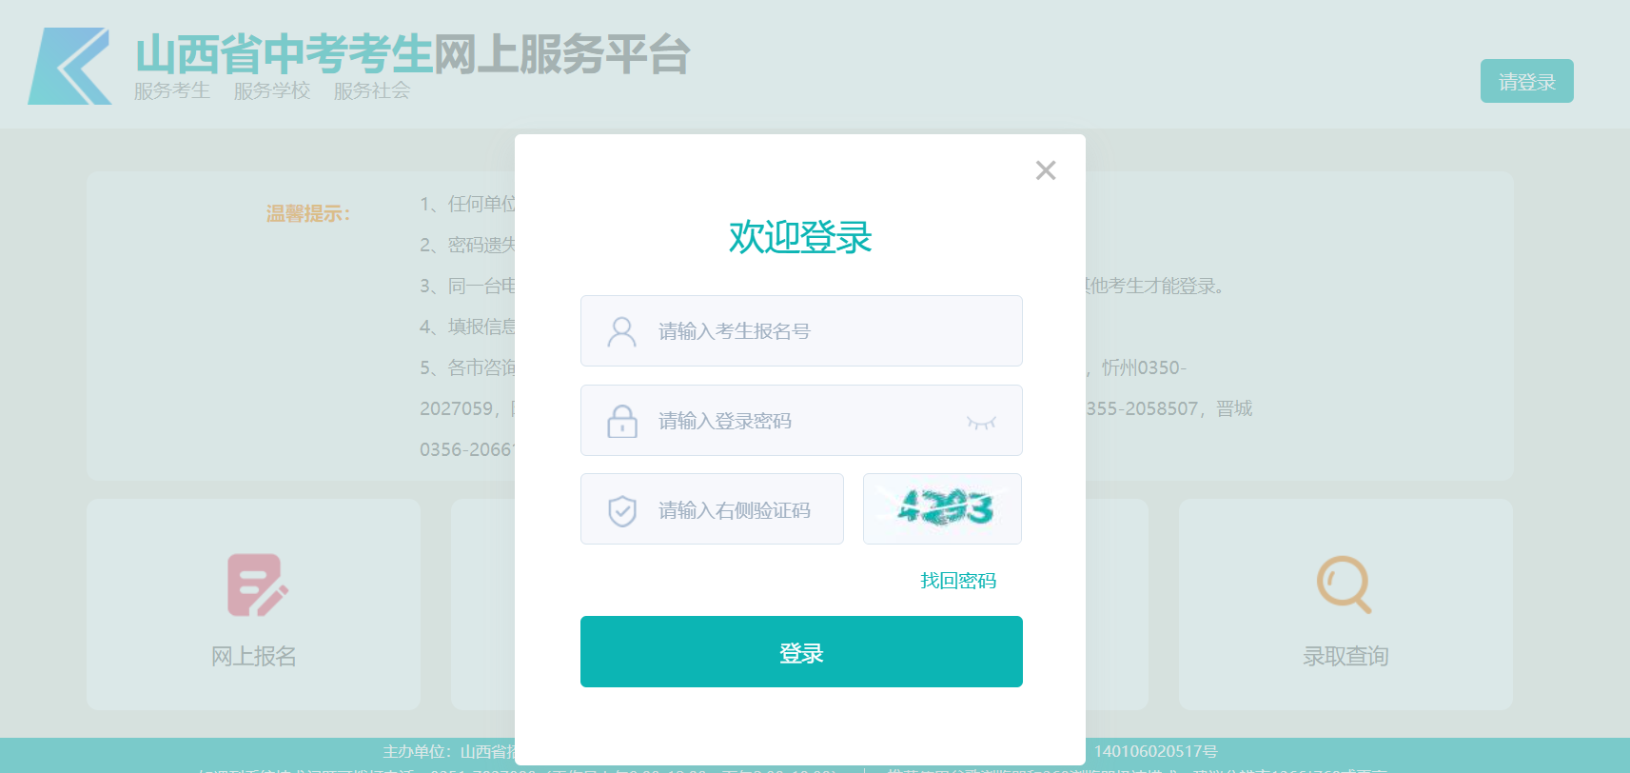Click the teal 登录 button
The height and width of the screenshot is (773, 1630).
(x=801, y=651)
